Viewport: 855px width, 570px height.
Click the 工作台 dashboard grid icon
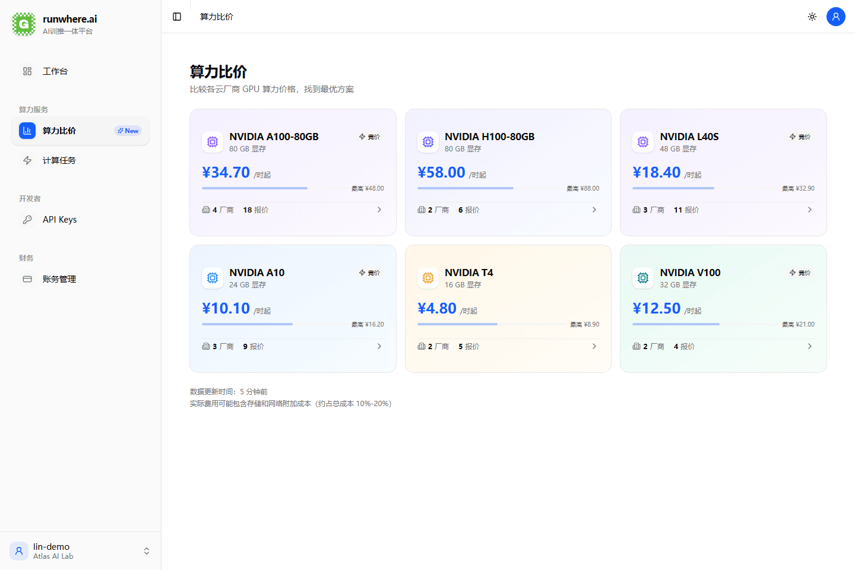point(27,71)
